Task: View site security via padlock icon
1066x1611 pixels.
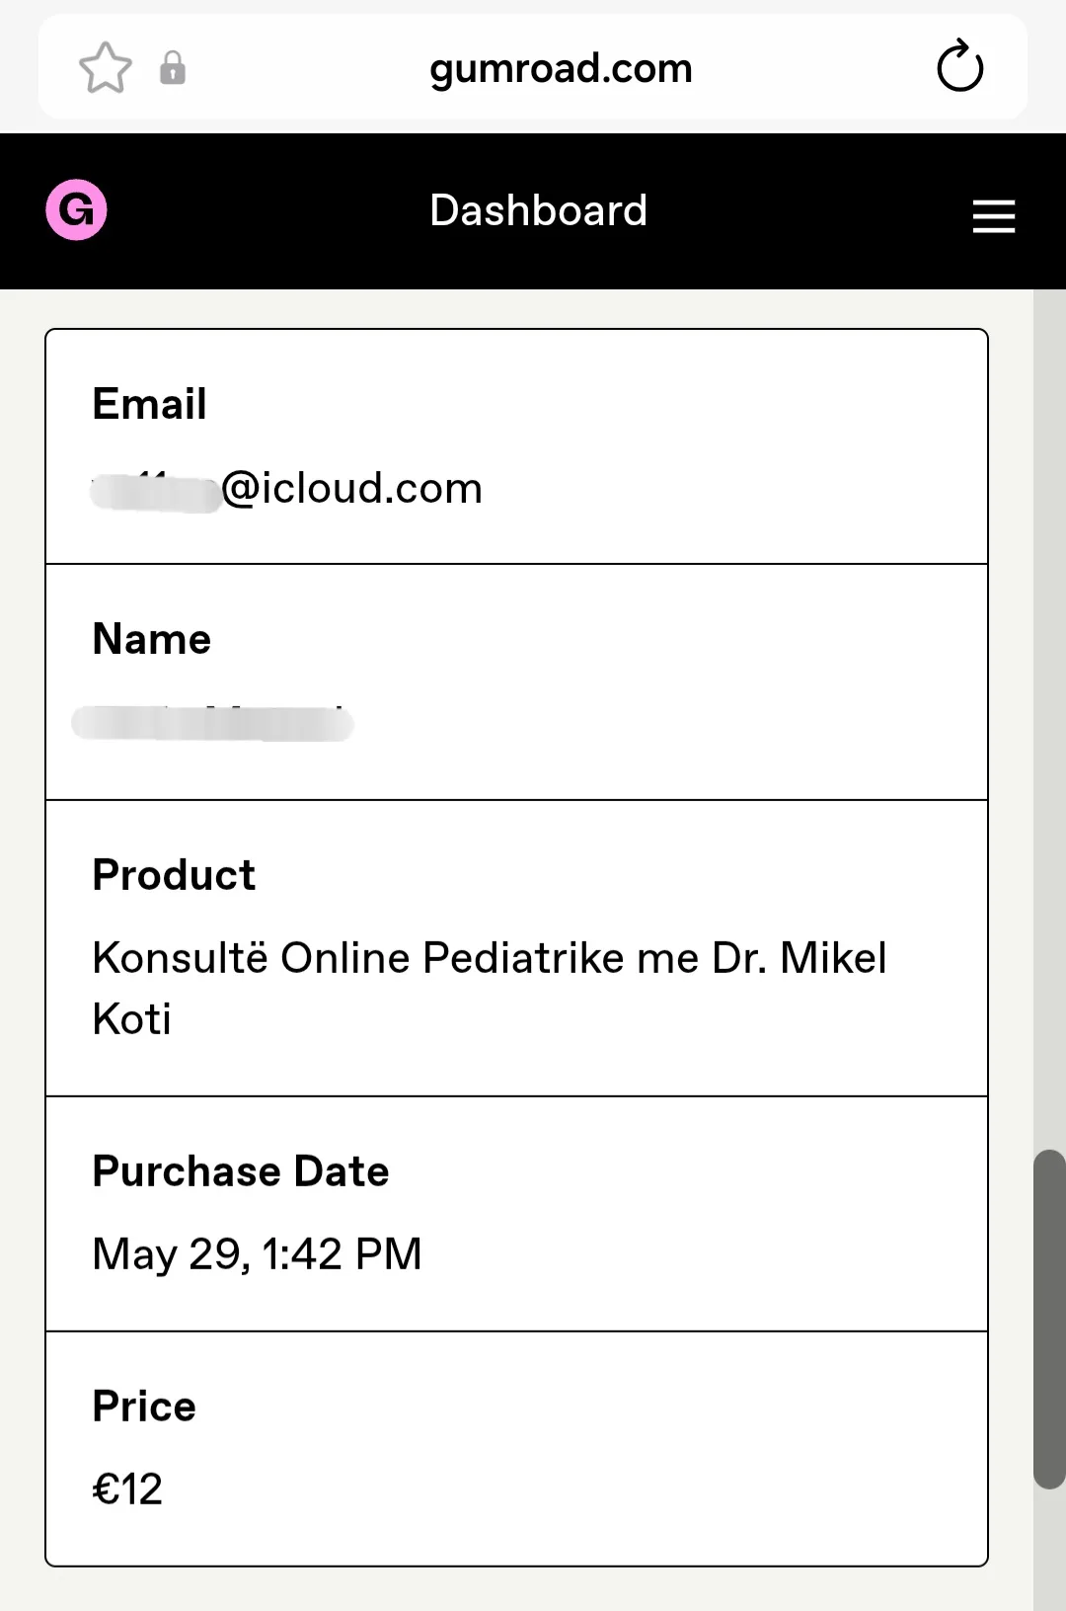Action: pos(173,68)
